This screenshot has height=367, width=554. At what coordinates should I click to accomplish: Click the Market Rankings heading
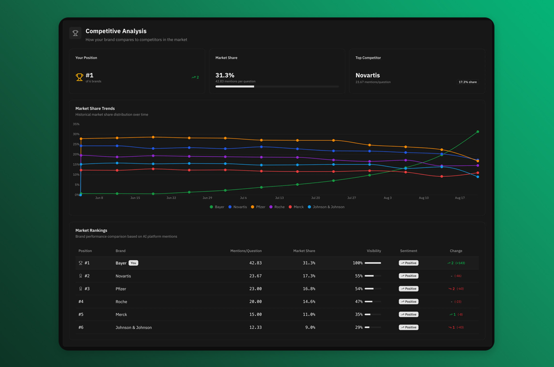(x=91, y=230)
